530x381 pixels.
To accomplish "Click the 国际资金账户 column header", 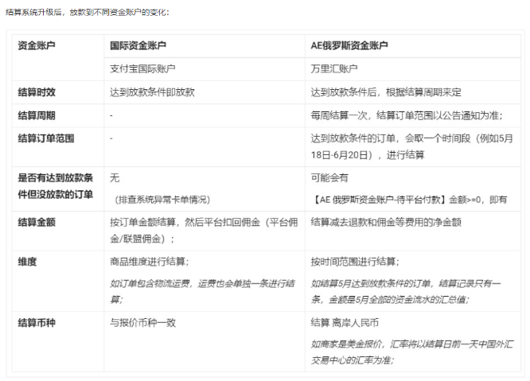I will coord(138,46).
